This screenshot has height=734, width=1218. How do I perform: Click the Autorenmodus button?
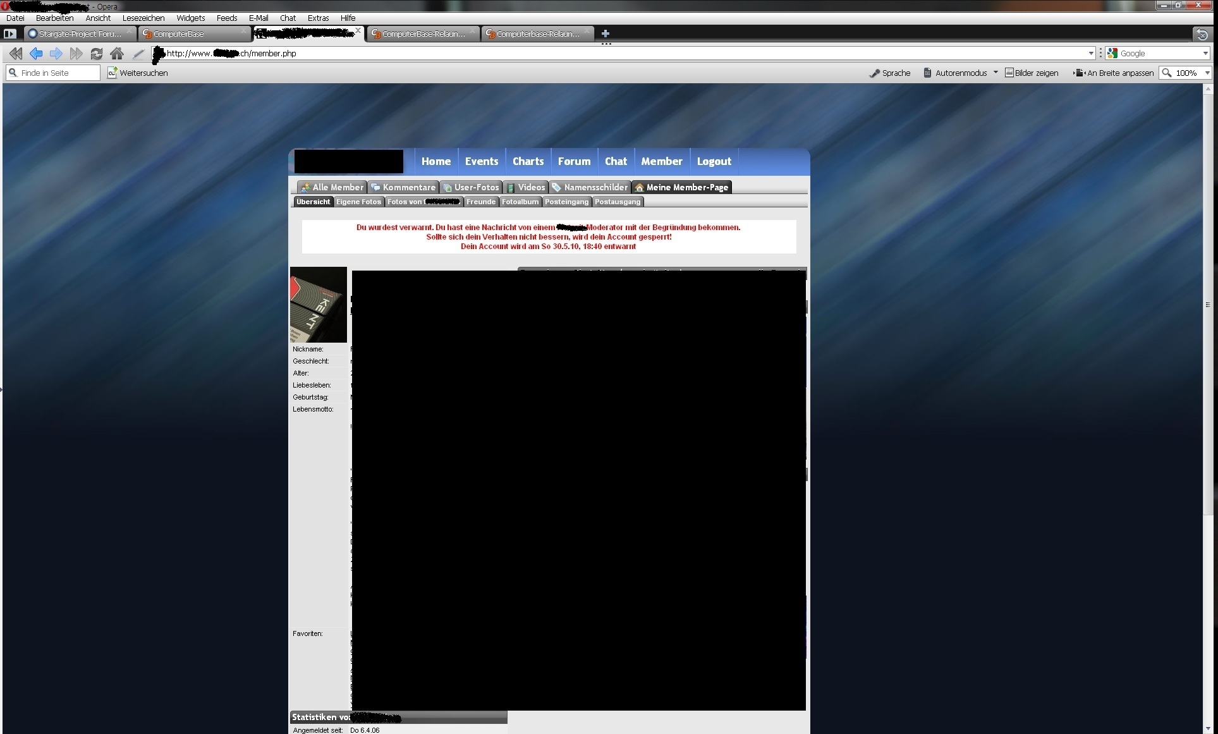tap(955, 73)
